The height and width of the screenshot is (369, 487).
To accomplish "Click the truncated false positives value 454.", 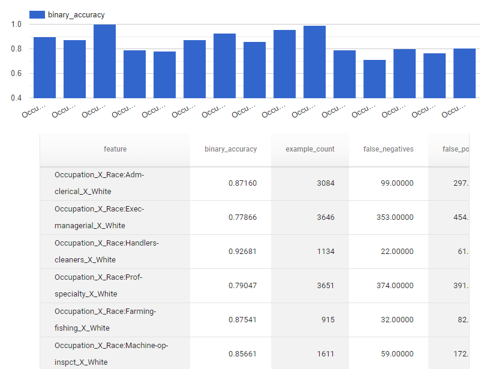I will [x=461, y=217].
